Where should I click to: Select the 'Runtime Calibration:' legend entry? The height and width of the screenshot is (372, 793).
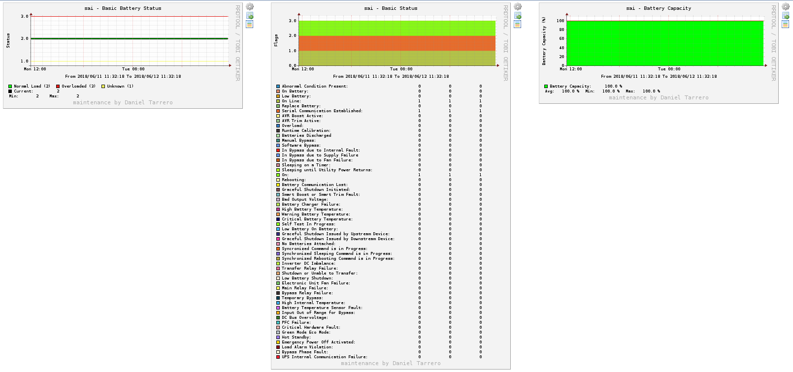(x=379, y=130)
